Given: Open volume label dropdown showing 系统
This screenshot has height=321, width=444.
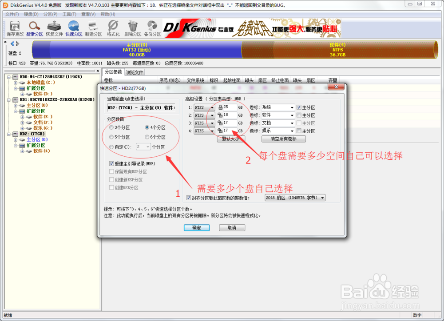Looking at the screenshot, I should [292, 107].
